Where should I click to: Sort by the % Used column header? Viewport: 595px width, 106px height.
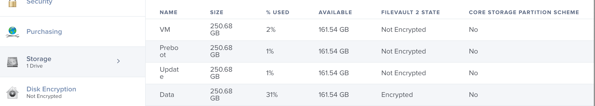(x=278, y=12)
